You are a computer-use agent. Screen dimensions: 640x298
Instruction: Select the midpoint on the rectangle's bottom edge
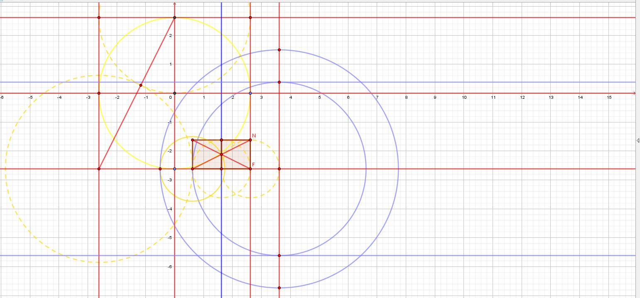tap(221, 169)
